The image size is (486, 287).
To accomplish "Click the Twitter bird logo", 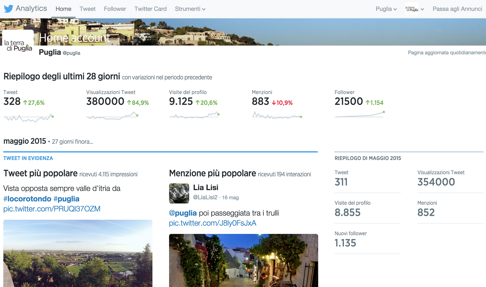I will 8,9.
